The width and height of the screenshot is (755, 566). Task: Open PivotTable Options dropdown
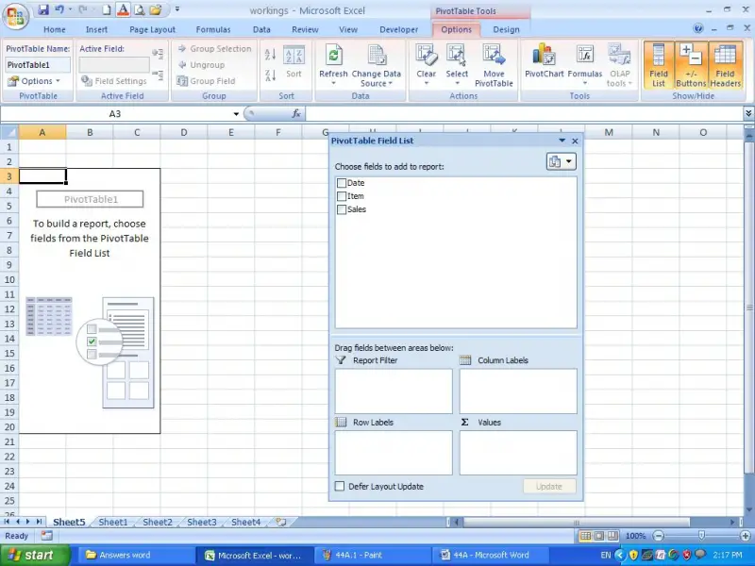pyautogui.click(x=34, y=81)
